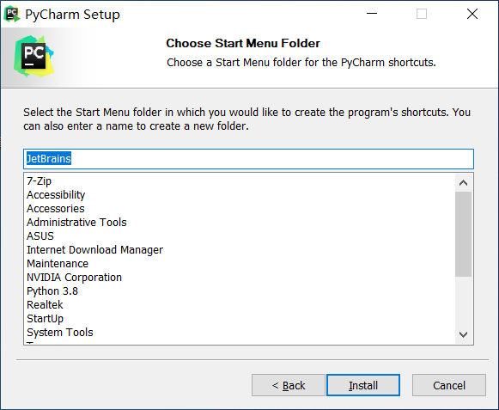Click the folder list scroll down arrow
This screenshot has width=499, height=410.
pyautogui.click(x=464, y=334)
